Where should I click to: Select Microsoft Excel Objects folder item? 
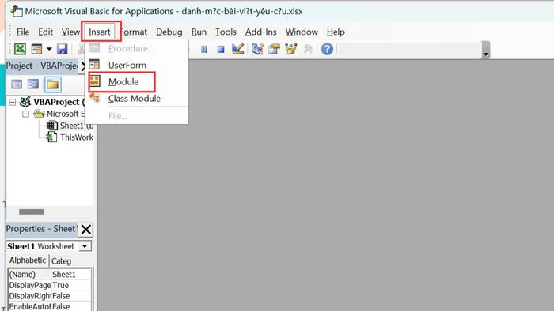(66, 114)
